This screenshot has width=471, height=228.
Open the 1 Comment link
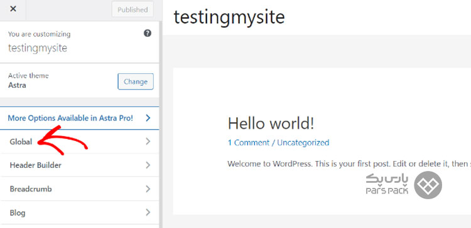pyautogui.click(x=249, y=142)
